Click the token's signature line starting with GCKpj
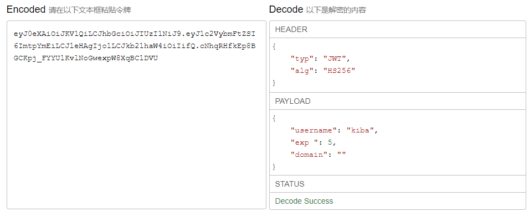 [x=86, y=58]
